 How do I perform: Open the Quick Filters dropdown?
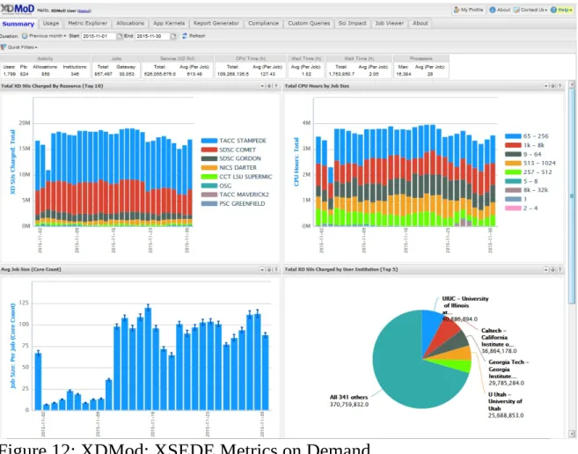[19, 48]
